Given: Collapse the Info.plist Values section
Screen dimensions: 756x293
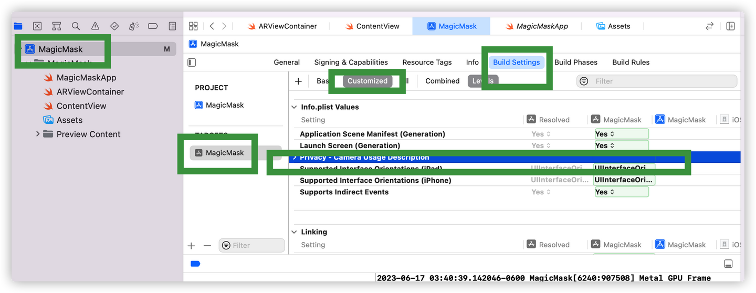Looking at the screenshot, I should pos(294,107).
